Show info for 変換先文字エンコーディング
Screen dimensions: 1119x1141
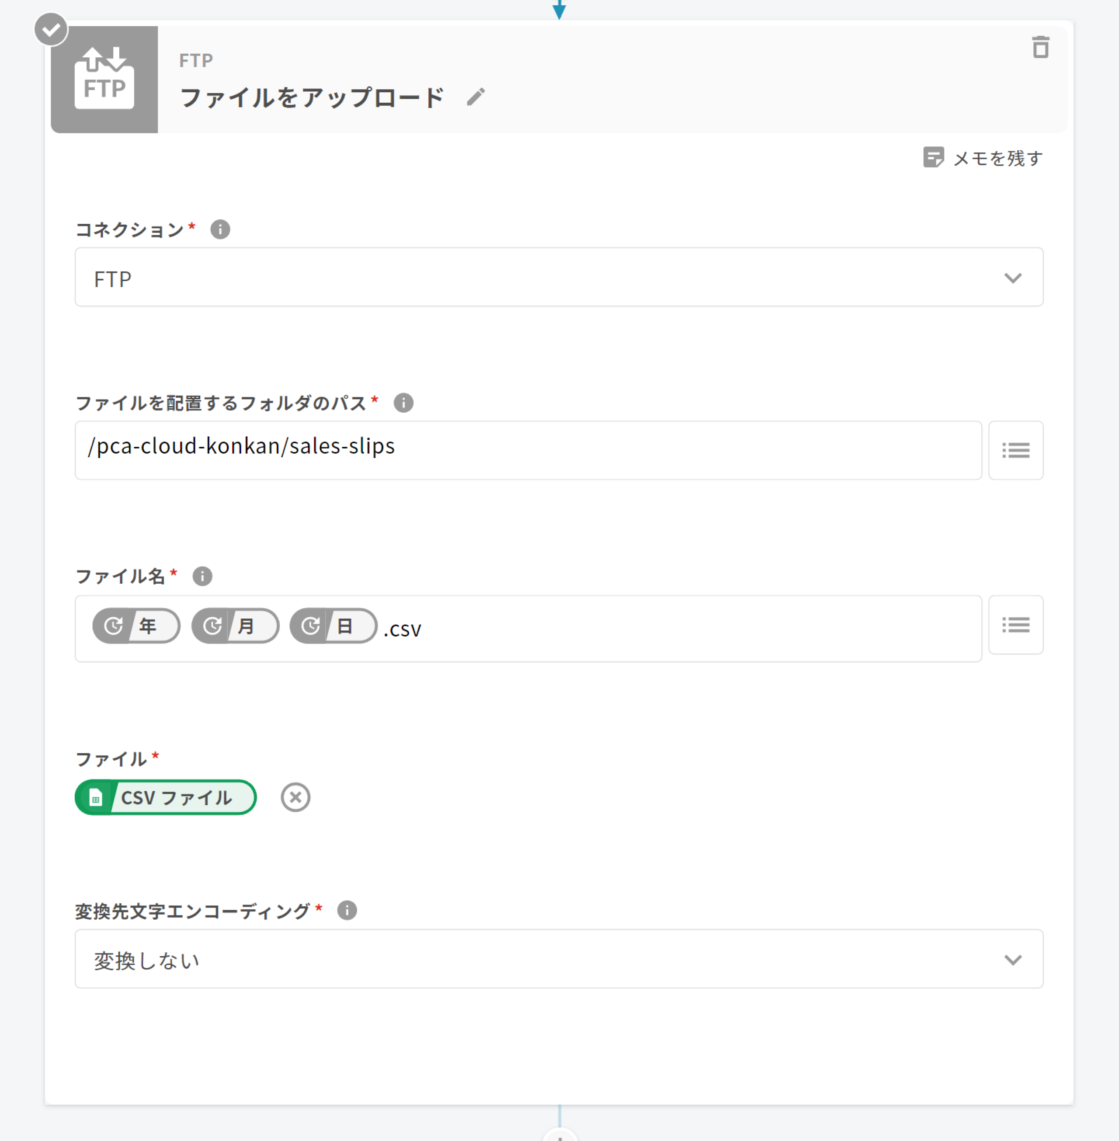pos(347,911)
